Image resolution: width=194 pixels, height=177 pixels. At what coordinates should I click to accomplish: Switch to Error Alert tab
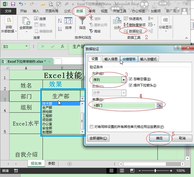129,59
